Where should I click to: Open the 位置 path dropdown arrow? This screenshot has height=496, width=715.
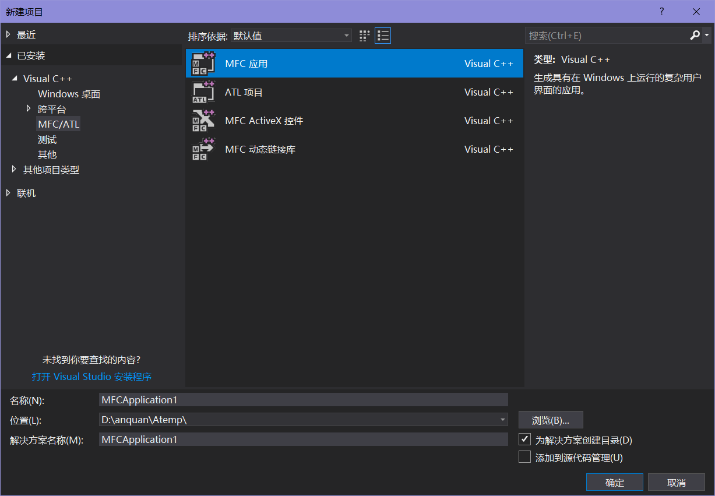coord(503,420)
